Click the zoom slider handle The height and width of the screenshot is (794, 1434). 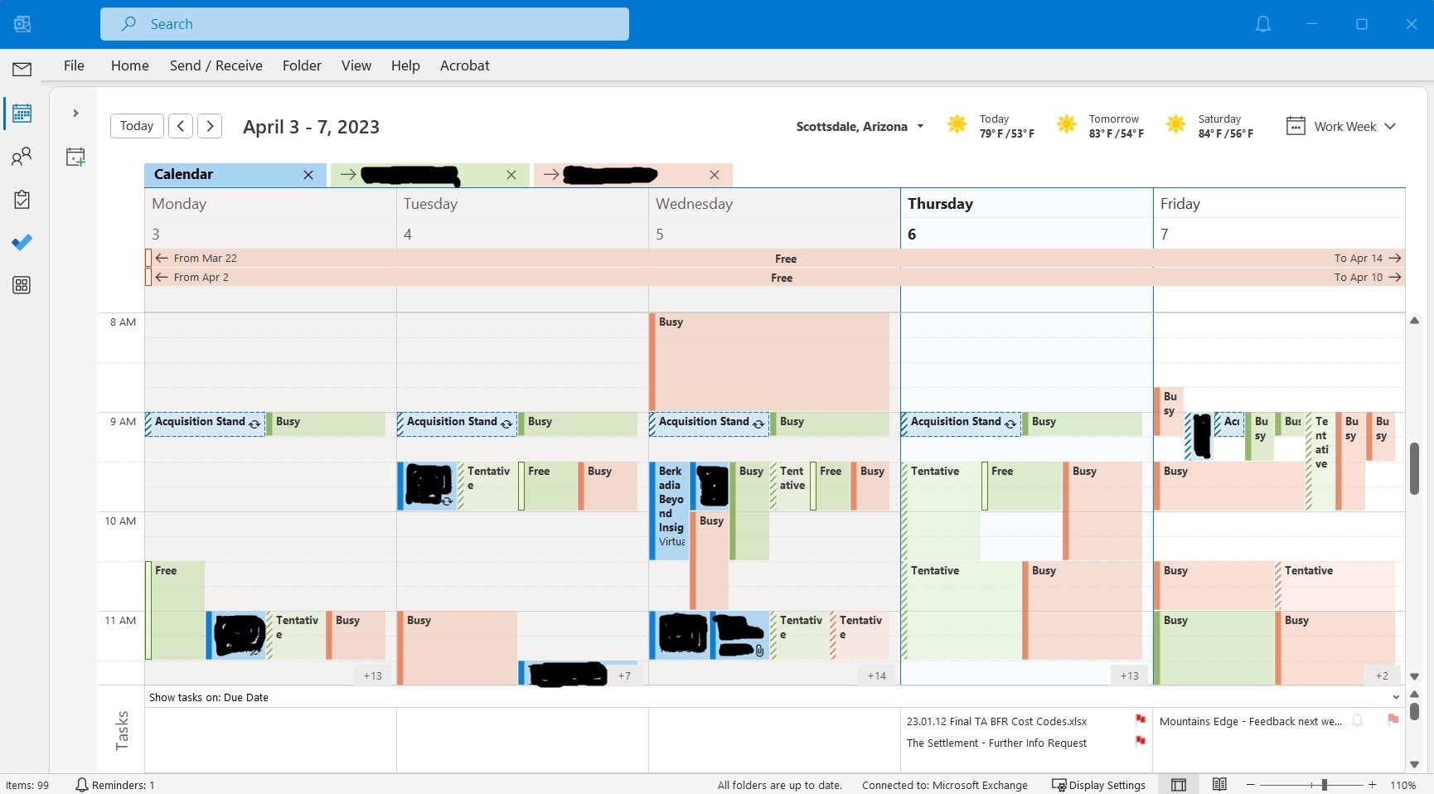[1324, 785]
